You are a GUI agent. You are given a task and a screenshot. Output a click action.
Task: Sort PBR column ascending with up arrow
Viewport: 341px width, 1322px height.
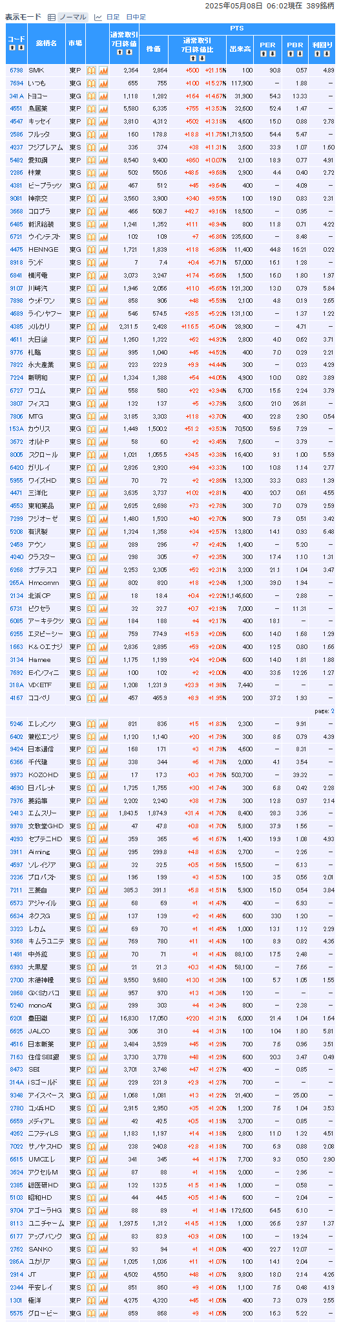(x=291, y=53)
